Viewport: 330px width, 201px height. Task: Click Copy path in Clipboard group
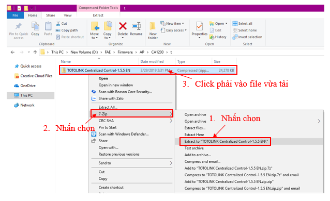click(67, 30)
